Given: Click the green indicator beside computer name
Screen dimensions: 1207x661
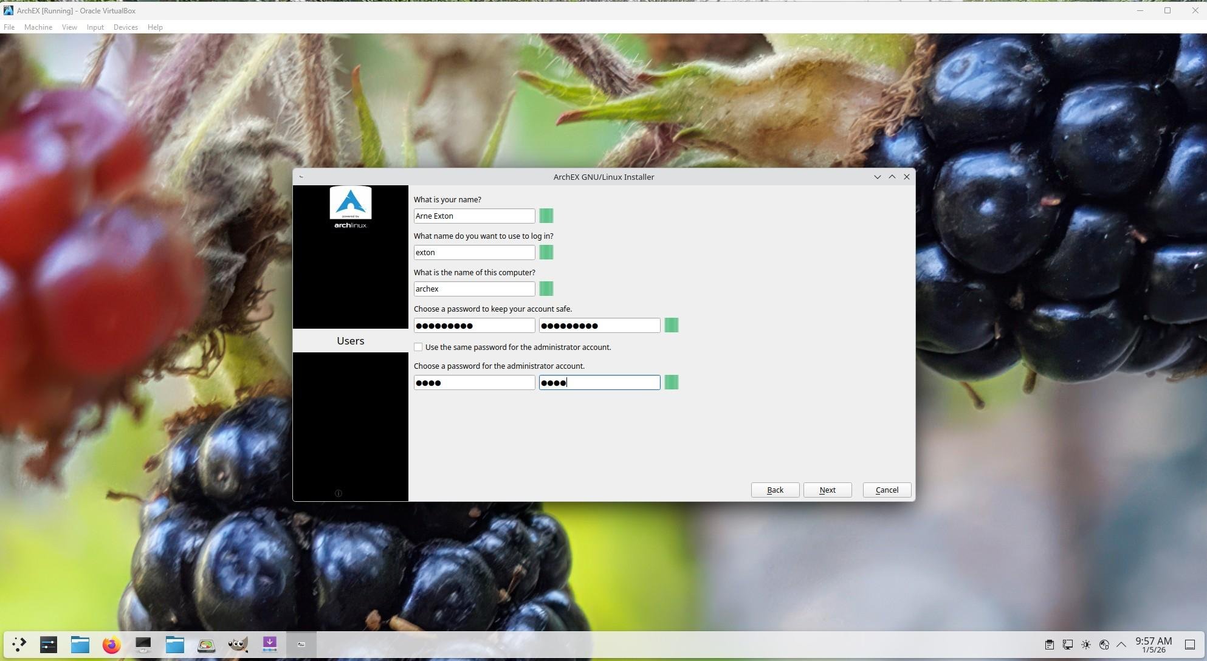Looking at the screenshot, I should tap(546, 289).
